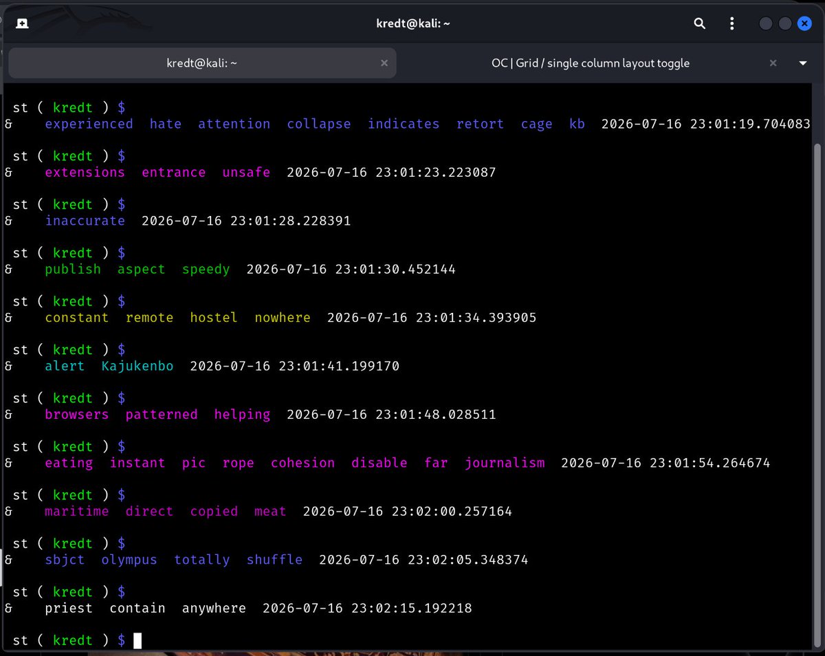Click the word 'Kajukenbo' in output
The height and width of the screenshot is (656, 825).
137,366
